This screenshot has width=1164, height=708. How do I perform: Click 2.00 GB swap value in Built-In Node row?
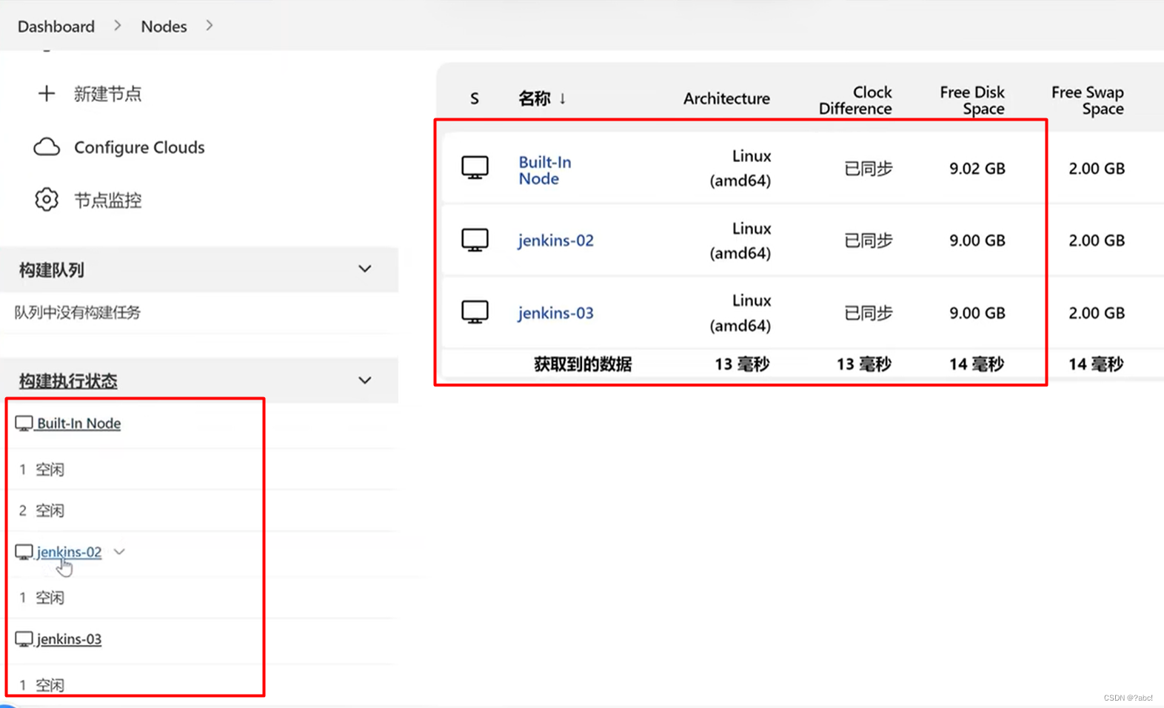pos(1097,169)
